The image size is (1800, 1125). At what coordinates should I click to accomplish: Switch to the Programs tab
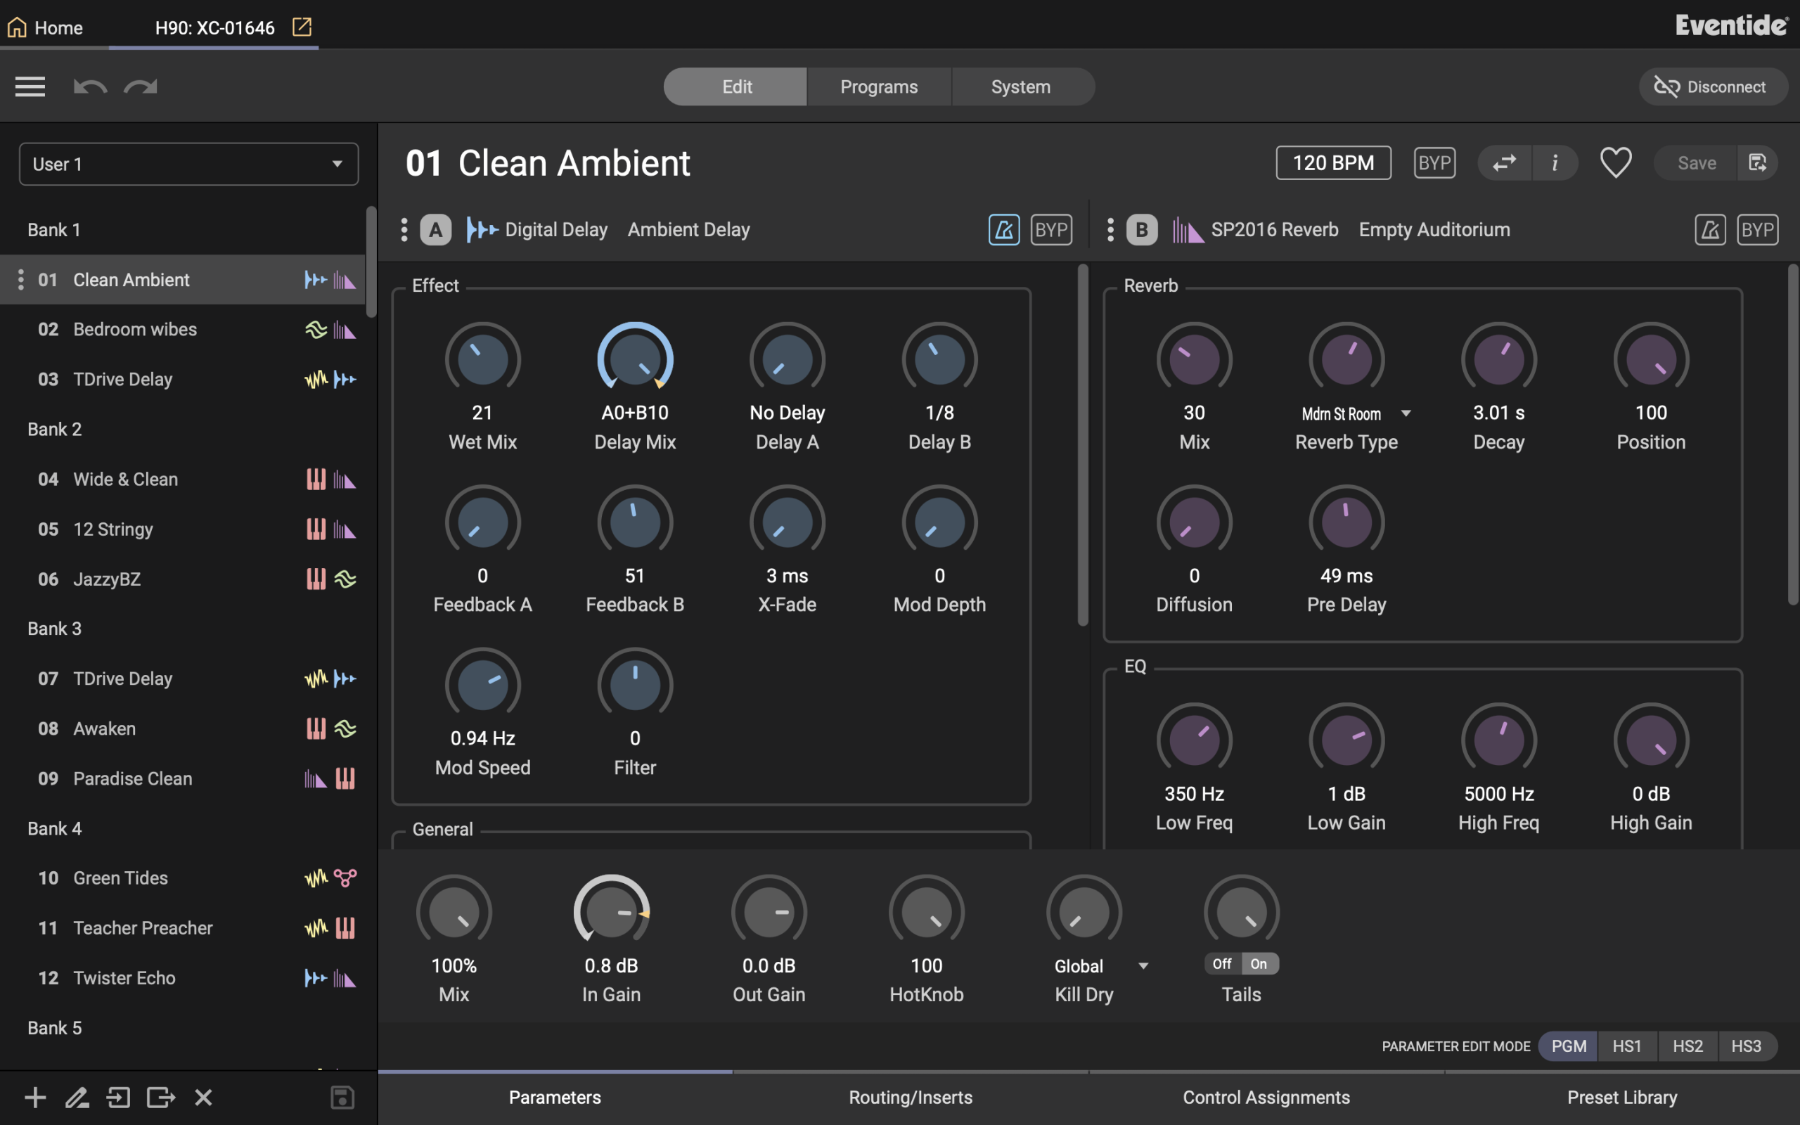click(x=878, y=86)
